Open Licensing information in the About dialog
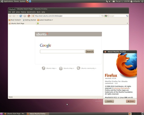 121,88
